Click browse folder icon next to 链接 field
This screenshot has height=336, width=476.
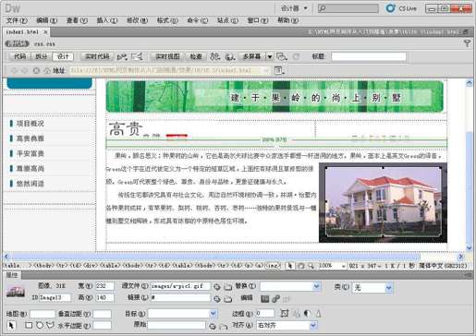(228, 298)
